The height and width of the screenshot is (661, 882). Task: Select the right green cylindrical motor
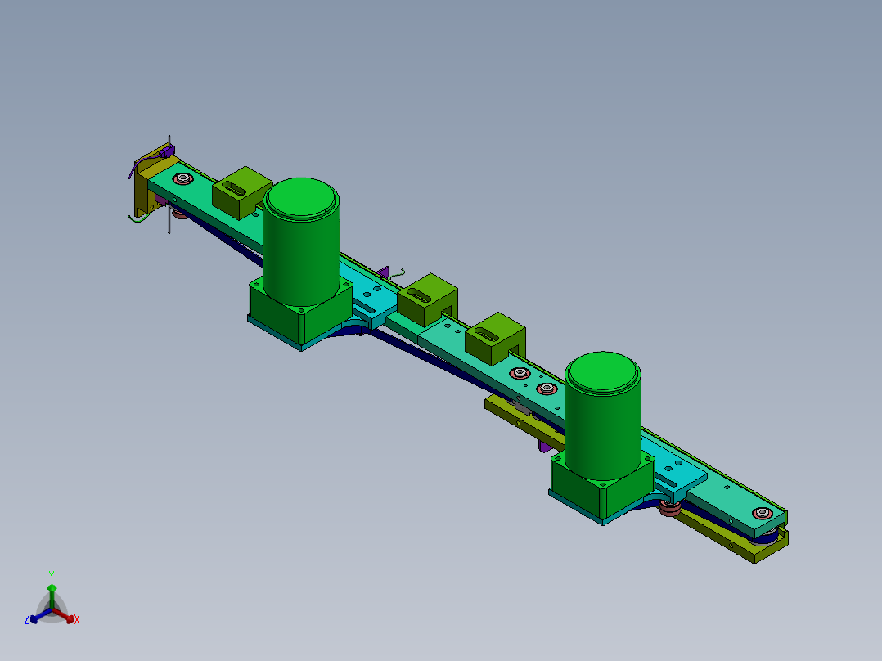[x=603, y=416]
